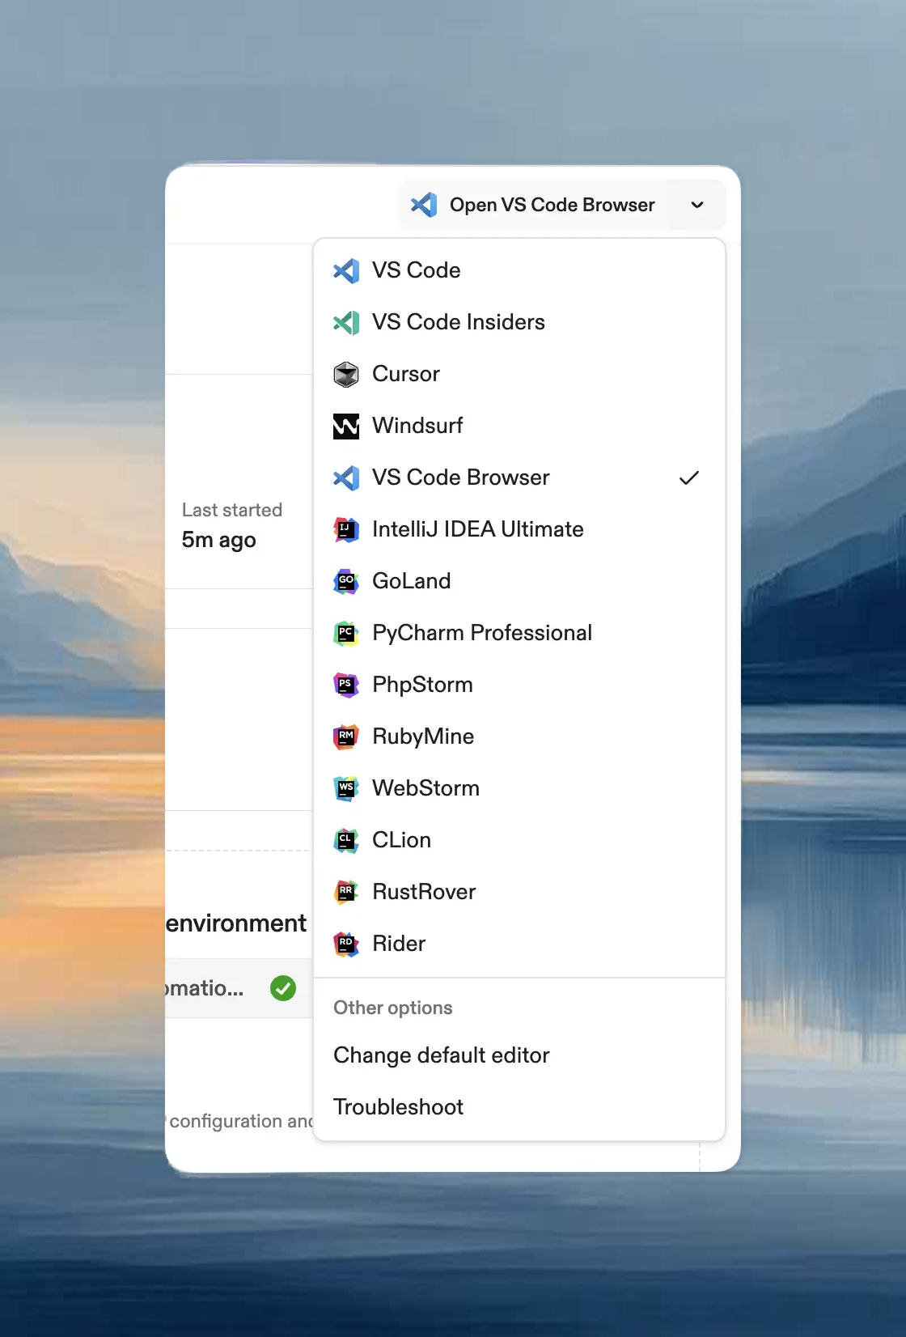Click the VS Code Browser icon in the list
The image size is (906, 1337).
click(346, 477)
